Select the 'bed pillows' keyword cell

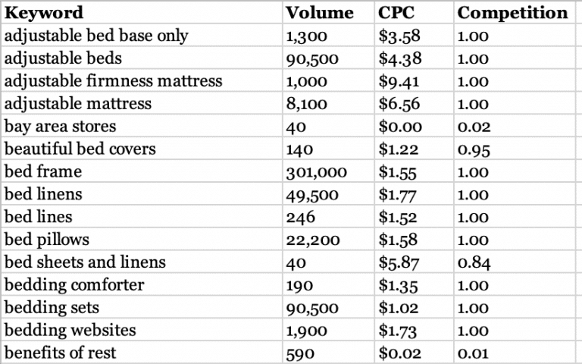click(142, 239)
